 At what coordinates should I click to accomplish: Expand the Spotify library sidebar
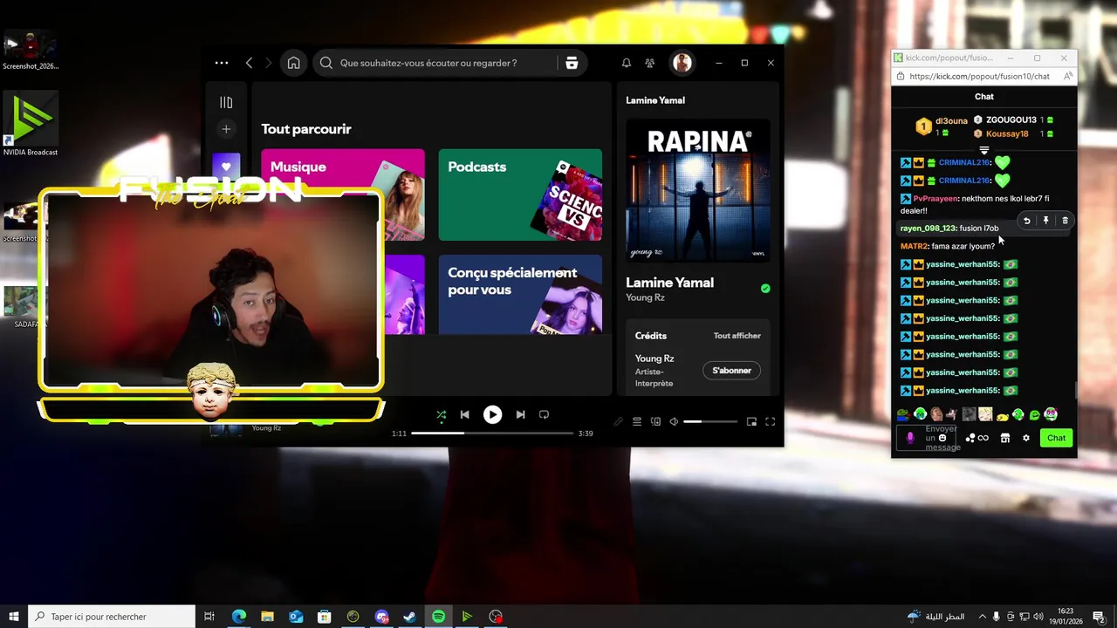(226, 102)
